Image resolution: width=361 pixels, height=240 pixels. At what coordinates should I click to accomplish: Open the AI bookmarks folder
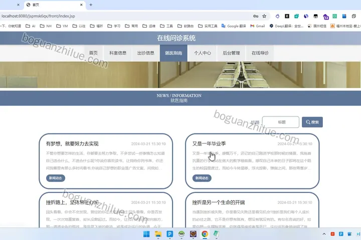(31, 26)
